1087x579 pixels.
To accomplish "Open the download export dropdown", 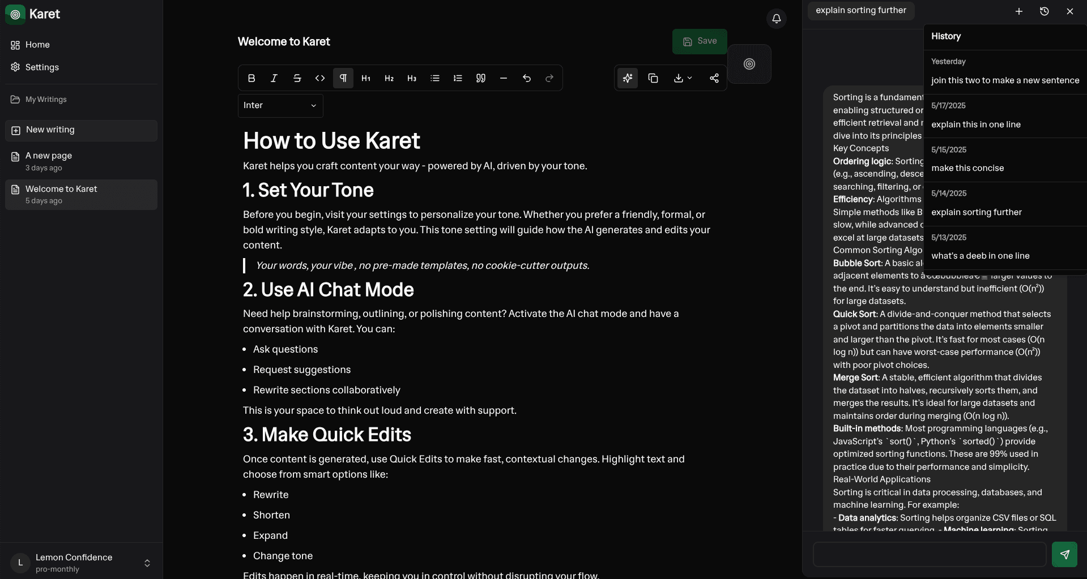I will coord(683,78).
